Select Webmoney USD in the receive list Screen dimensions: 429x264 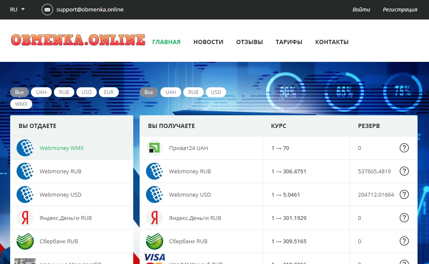[190, 195]
